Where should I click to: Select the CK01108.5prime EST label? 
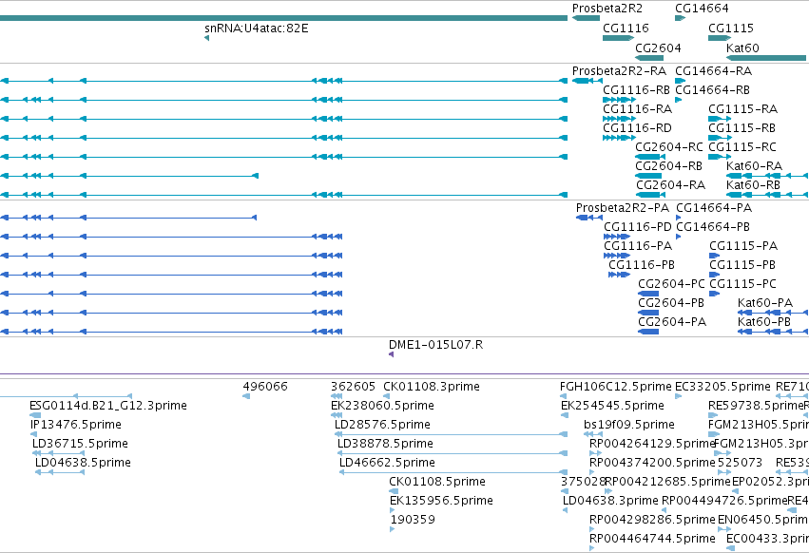click(x=437, y=483)
